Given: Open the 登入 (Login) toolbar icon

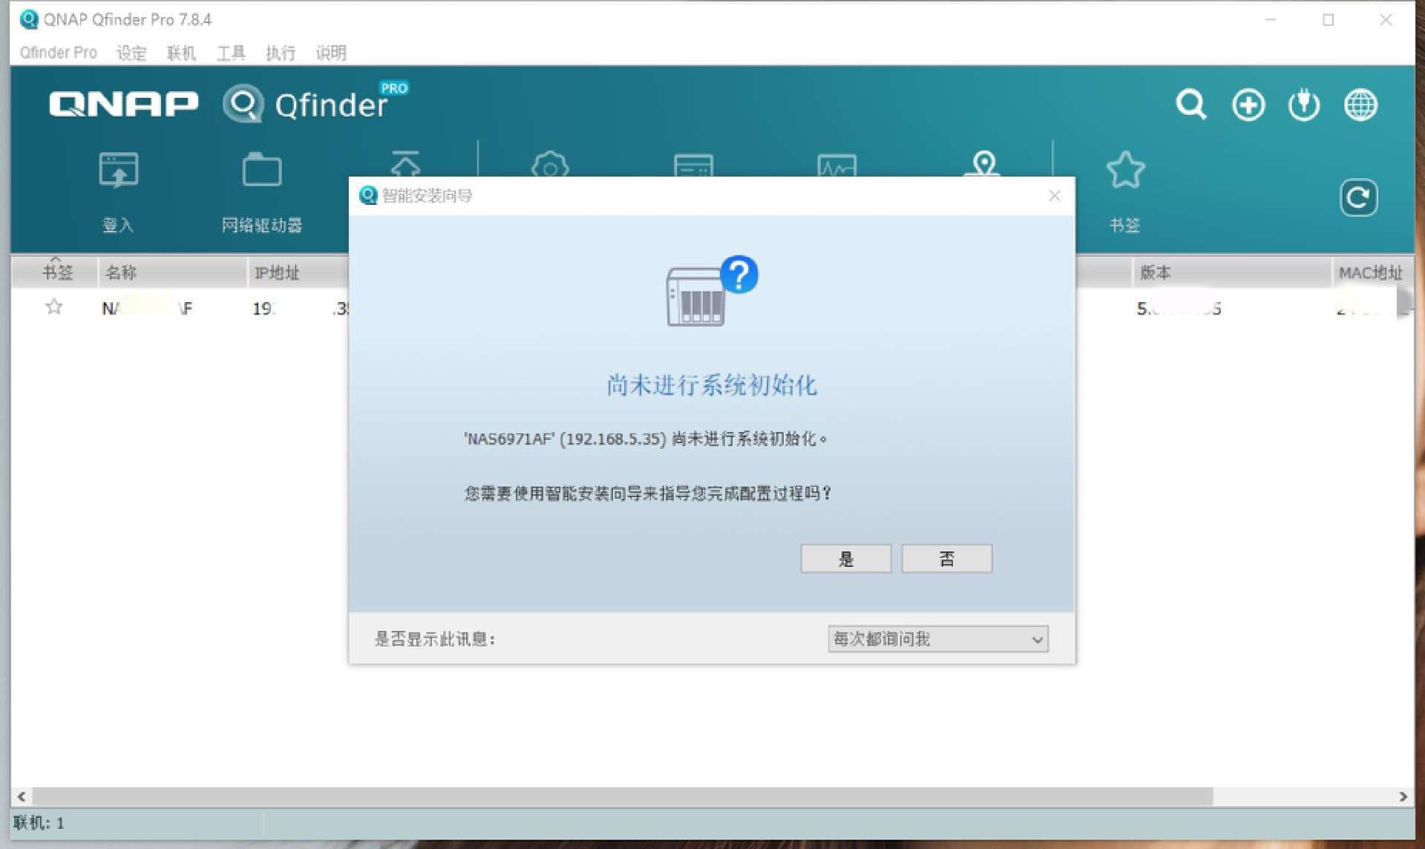Looking at the screenshot, I should click(x=119, y=186).
